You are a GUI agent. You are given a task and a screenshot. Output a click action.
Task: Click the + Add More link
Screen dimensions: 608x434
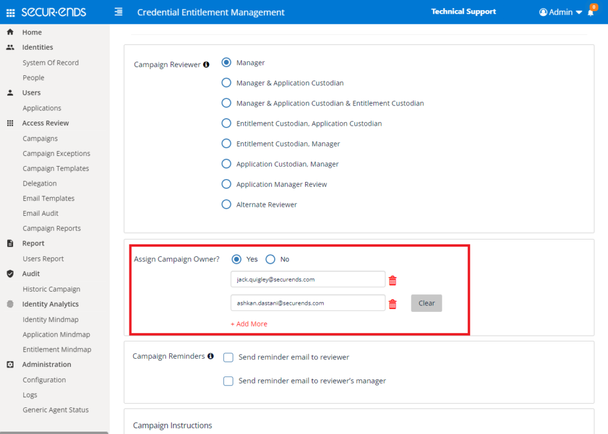tap(249, 324)
